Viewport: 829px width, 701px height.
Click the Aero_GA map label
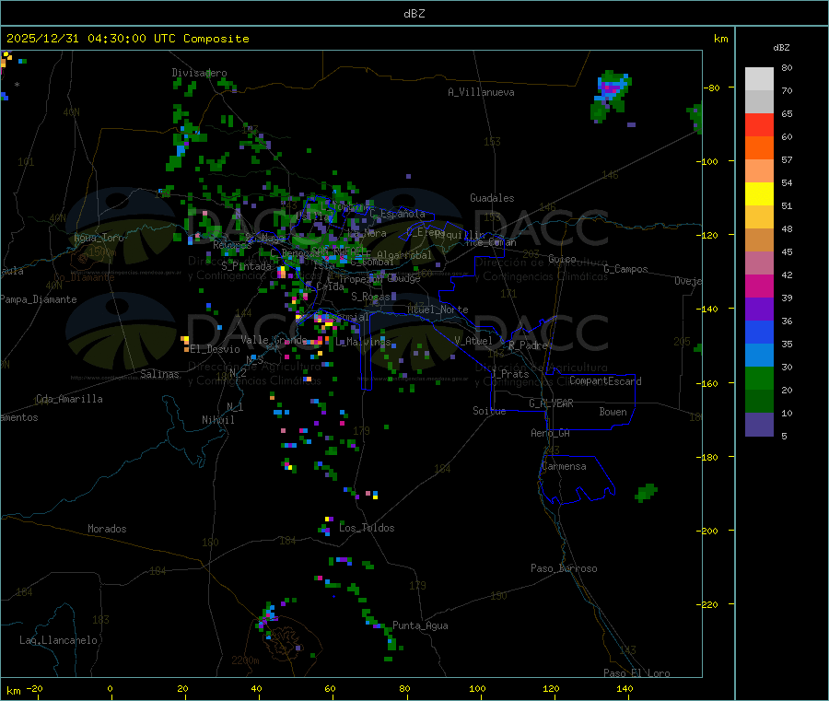[551, 433]
